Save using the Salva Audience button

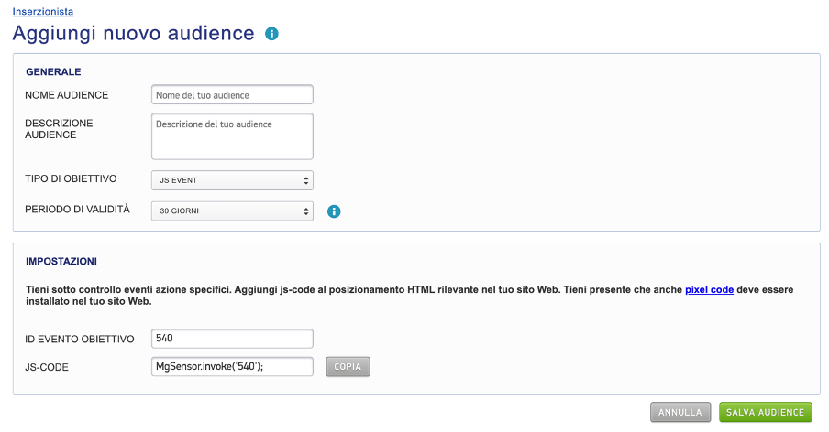tap(765, 412)
